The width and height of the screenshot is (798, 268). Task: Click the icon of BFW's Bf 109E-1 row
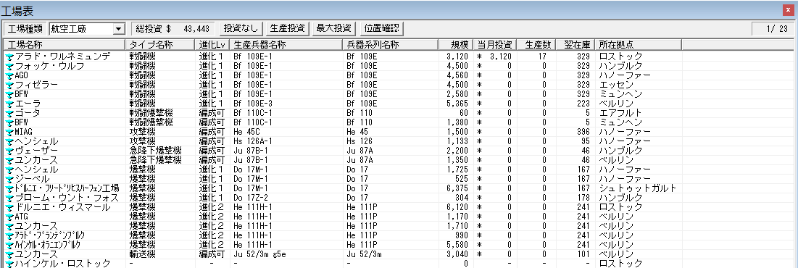9,94
